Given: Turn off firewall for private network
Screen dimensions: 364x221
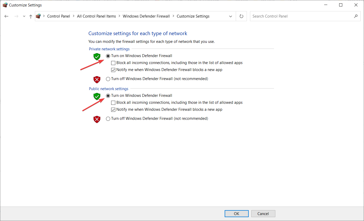Looking at the screenshot, I should click(x=108, y=79).
